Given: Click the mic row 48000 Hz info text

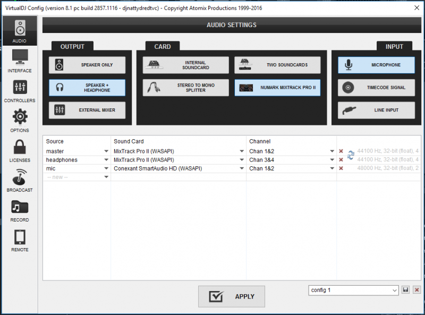Looking at the screenshot, I should tap(388, 168).
